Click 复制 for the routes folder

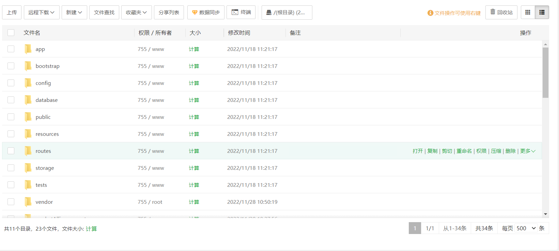tap(432, 151)
